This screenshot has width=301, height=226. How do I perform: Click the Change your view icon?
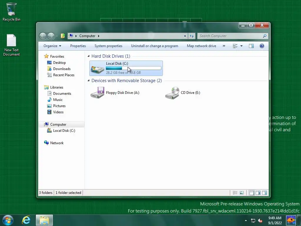tap(235, 46)
